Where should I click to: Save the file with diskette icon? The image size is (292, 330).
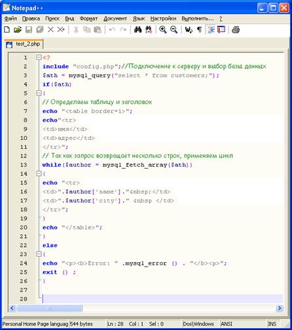29,29
